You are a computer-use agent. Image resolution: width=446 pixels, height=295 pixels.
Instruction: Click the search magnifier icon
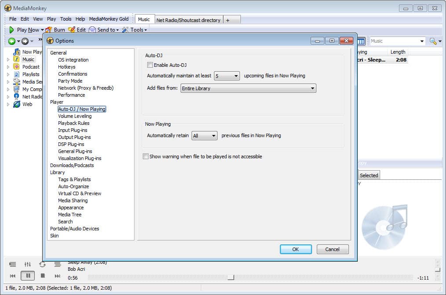coord(433,41)
